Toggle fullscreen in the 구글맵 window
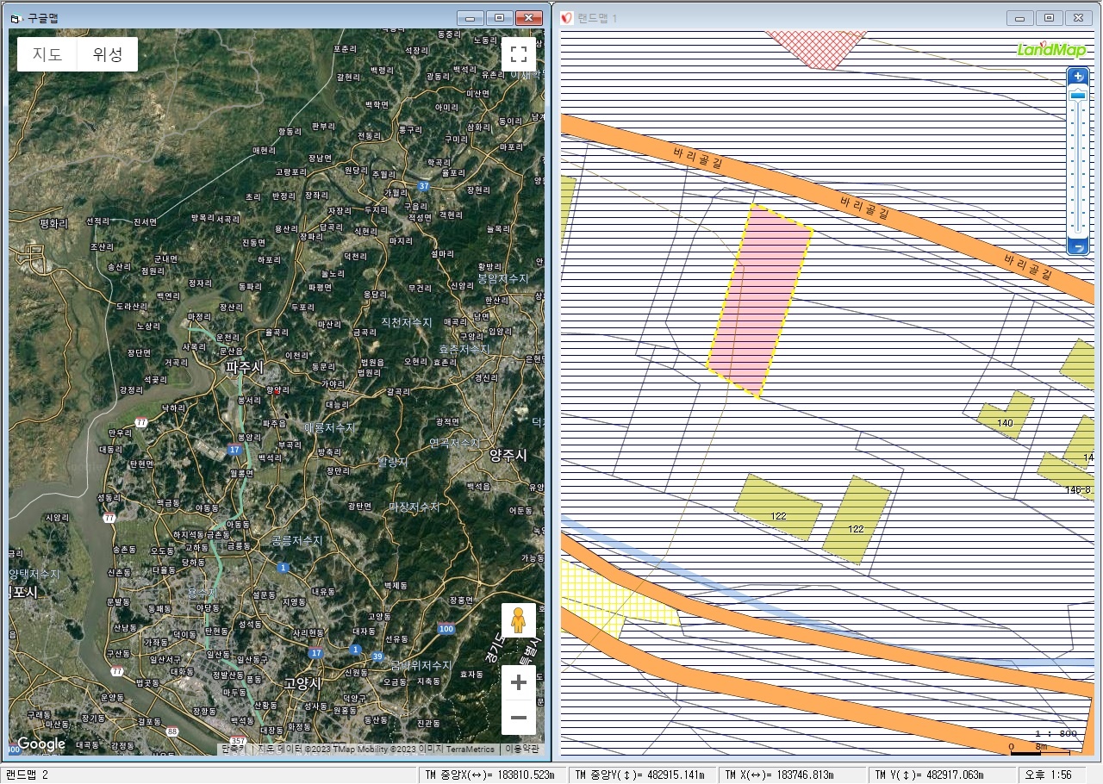 519,54
